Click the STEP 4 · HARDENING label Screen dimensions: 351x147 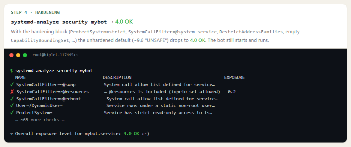point(35,12)
